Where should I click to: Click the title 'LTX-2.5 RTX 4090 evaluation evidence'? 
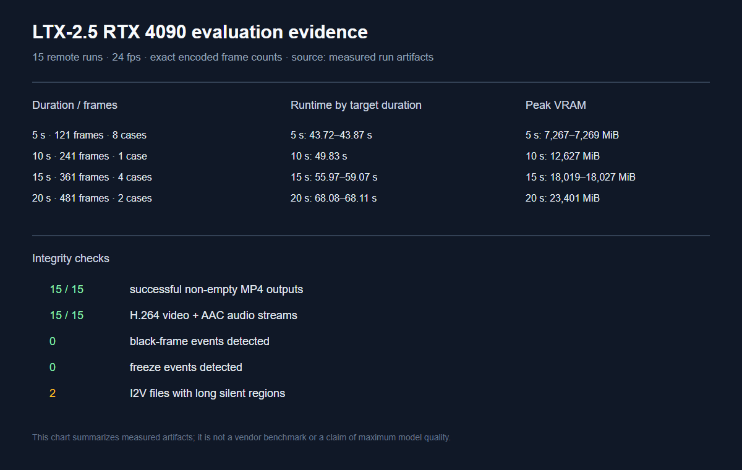pyautogui.click(x=200, y=32)
